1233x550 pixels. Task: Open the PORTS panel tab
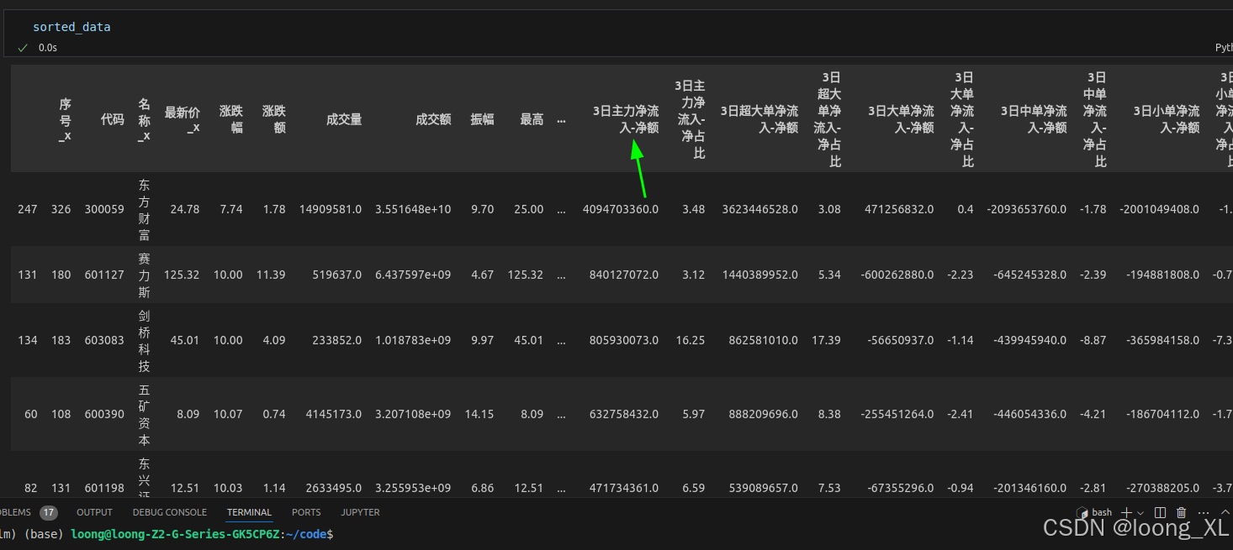[x=306, y=512]
